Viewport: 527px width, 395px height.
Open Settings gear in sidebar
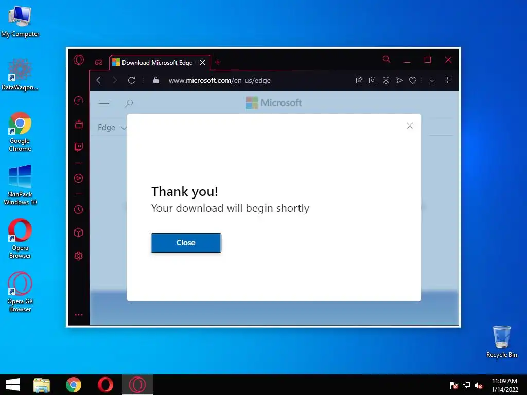79,256
